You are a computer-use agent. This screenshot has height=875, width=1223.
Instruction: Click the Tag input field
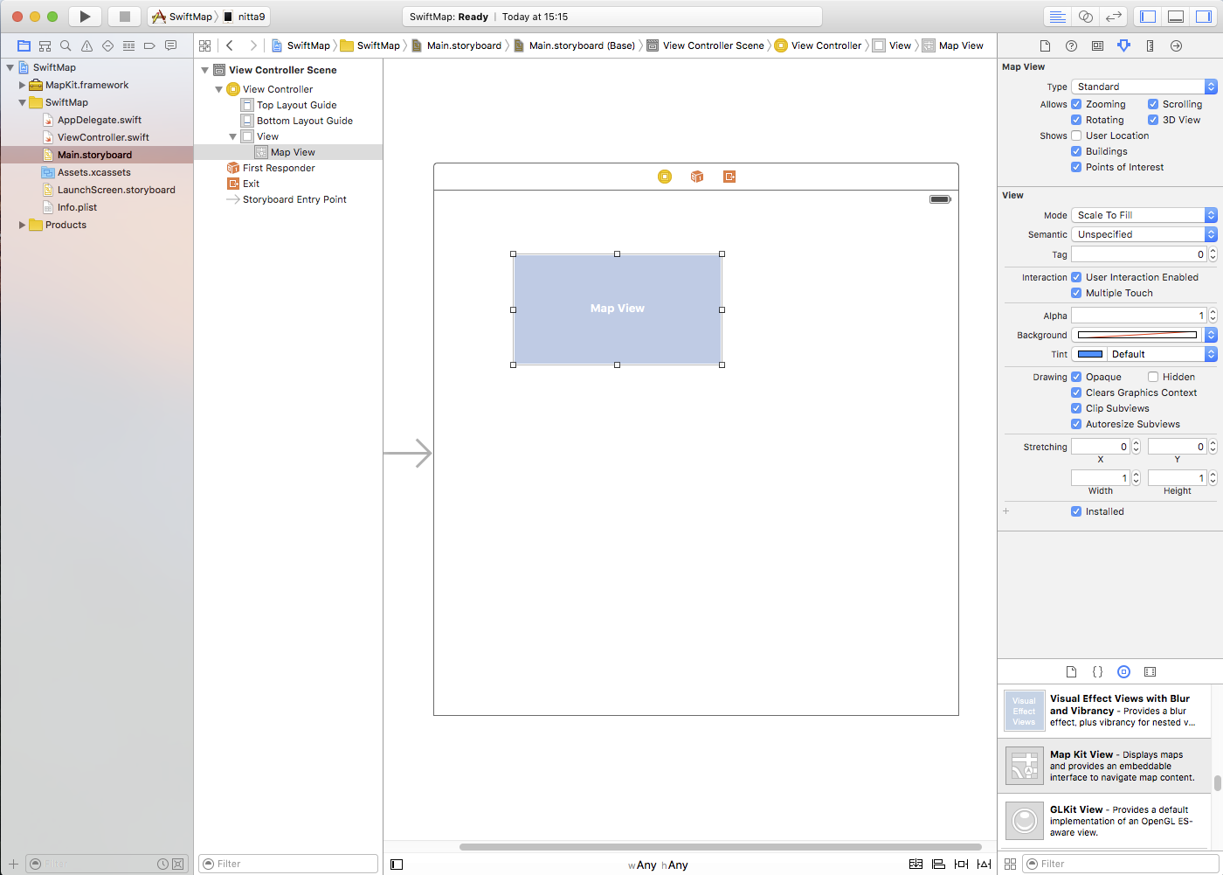point(1137,254)
